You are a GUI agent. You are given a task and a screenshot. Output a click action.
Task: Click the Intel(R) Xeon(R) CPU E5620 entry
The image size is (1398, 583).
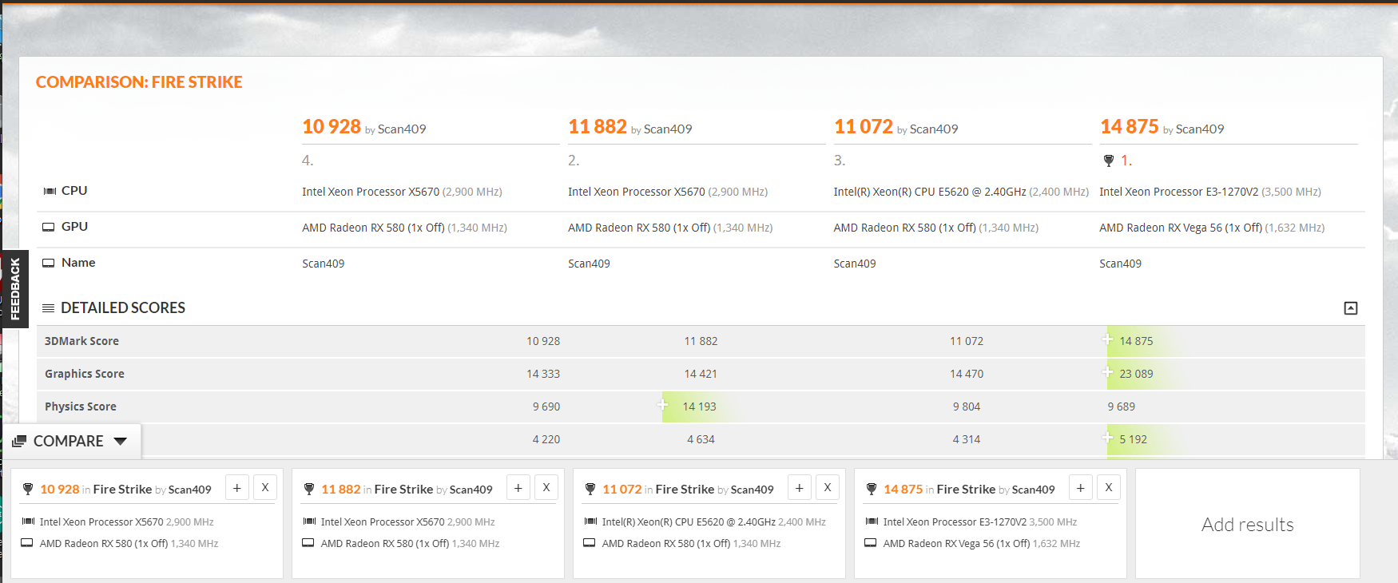961,192
